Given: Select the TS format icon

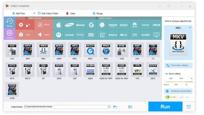Looking at the screenshot, I should pos(153,50).
